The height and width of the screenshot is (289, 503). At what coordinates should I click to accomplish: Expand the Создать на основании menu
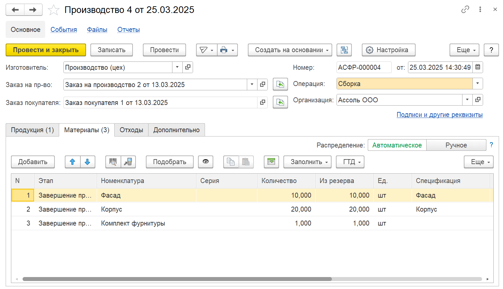290,50
